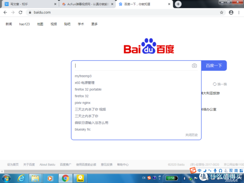Image resolution: width=244 pixels, height=183 pixels.
Task: Open the 帮助中心 footer link
Action: pos(123,164)
